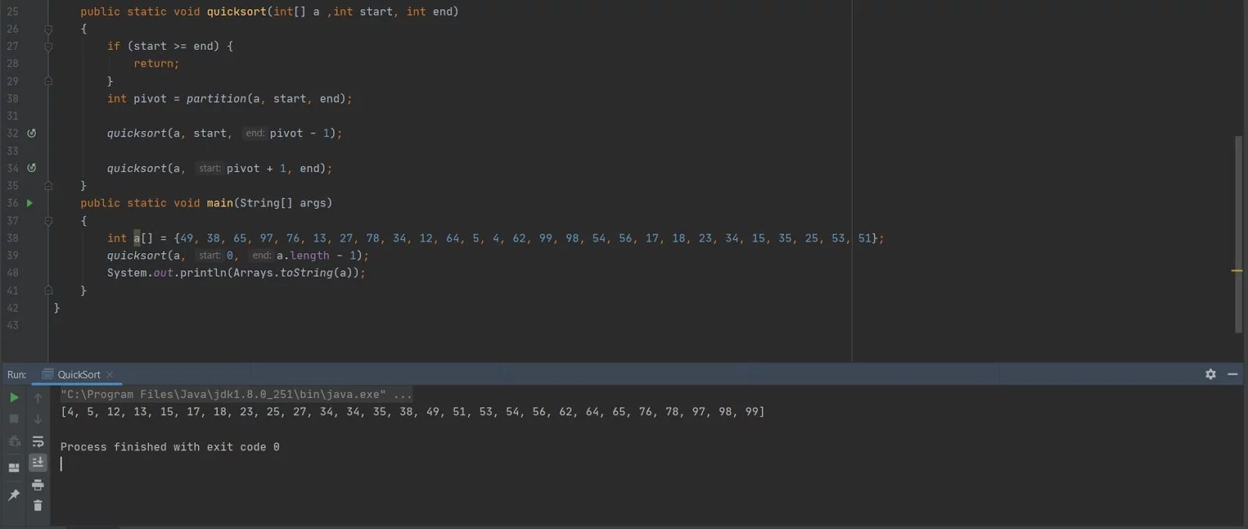
Task: Click the editor vertical scrollbar thumb
Action: pos(1238,234)
